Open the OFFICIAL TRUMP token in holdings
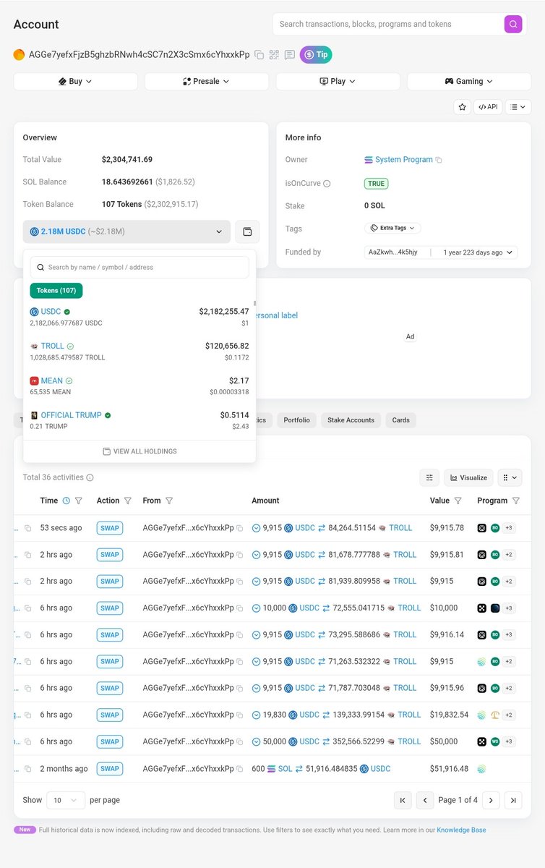The width and height of the screenshot is (545, 868). (x=71, y=416)
